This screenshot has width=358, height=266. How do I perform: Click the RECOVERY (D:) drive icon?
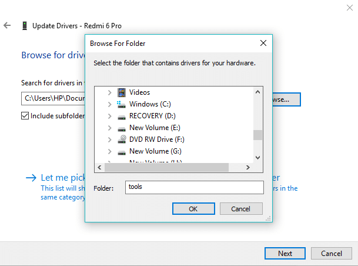[122, 116]
